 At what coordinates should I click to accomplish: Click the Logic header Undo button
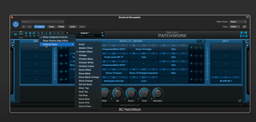(x=72, y=27)
